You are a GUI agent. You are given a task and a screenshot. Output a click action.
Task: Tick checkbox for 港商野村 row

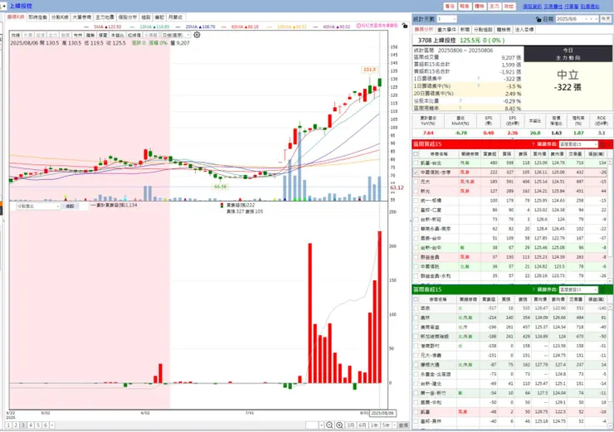[x=416, y=346]
